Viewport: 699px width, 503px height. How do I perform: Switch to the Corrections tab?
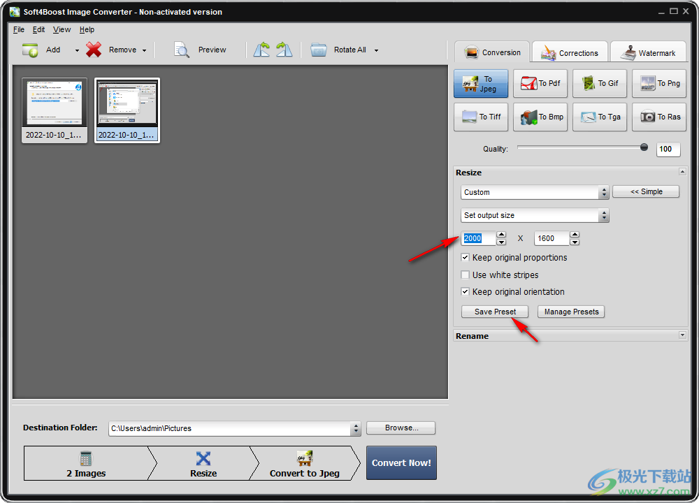coord(570,52)
